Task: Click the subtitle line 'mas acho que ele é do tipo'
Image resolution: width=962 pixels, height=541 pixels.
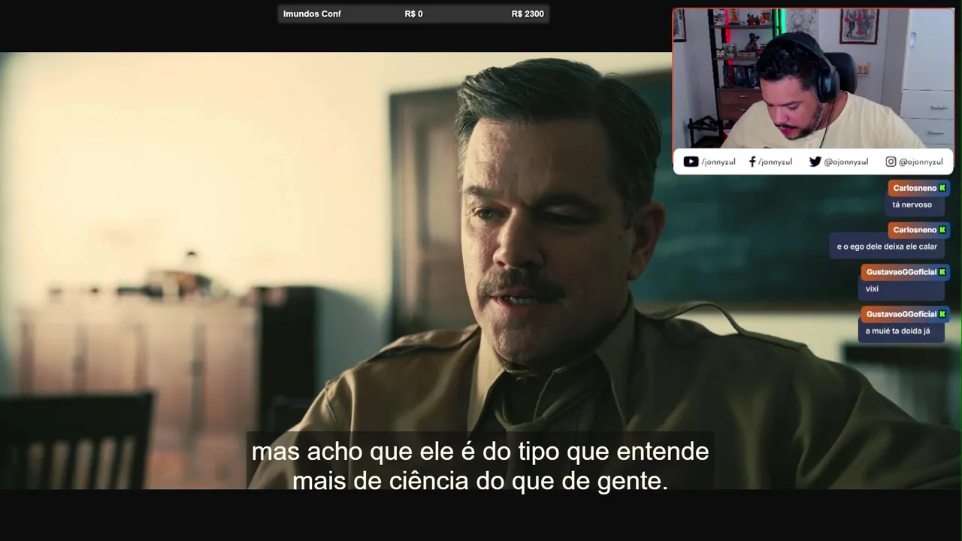Action: click(x=480, y=452)
